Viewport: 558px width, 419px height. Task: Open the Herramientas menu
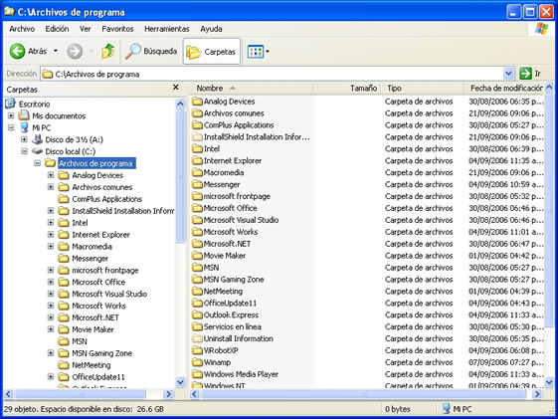(x=167, y=29)
